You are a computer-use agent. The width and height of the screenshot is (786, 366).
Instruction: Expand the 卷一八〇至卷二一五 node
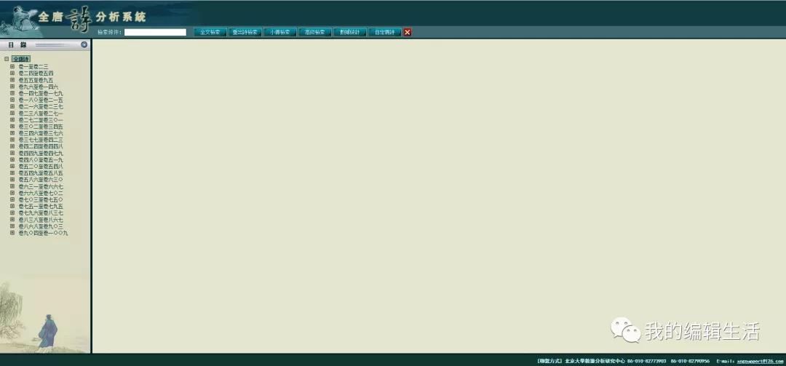coord(12,100)
